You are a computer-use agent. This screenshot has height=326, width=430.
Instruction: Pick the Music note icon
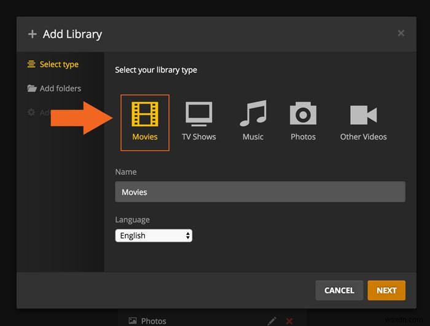pos(252,114)
